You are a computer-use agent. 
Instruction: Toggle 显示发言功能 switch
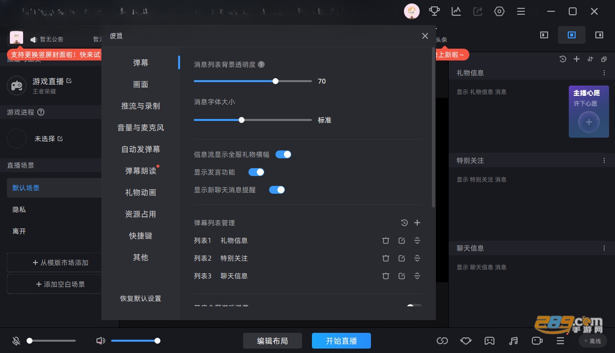pyautogui.click(x=256, y=172)
